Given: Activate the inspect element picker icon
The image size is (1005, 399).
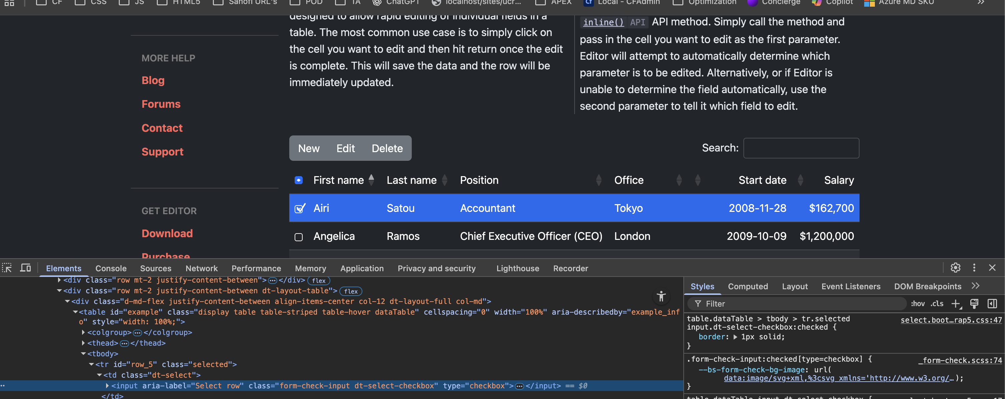Looking at the screenshot, I should pyautogui.click(x=7, y=268).
